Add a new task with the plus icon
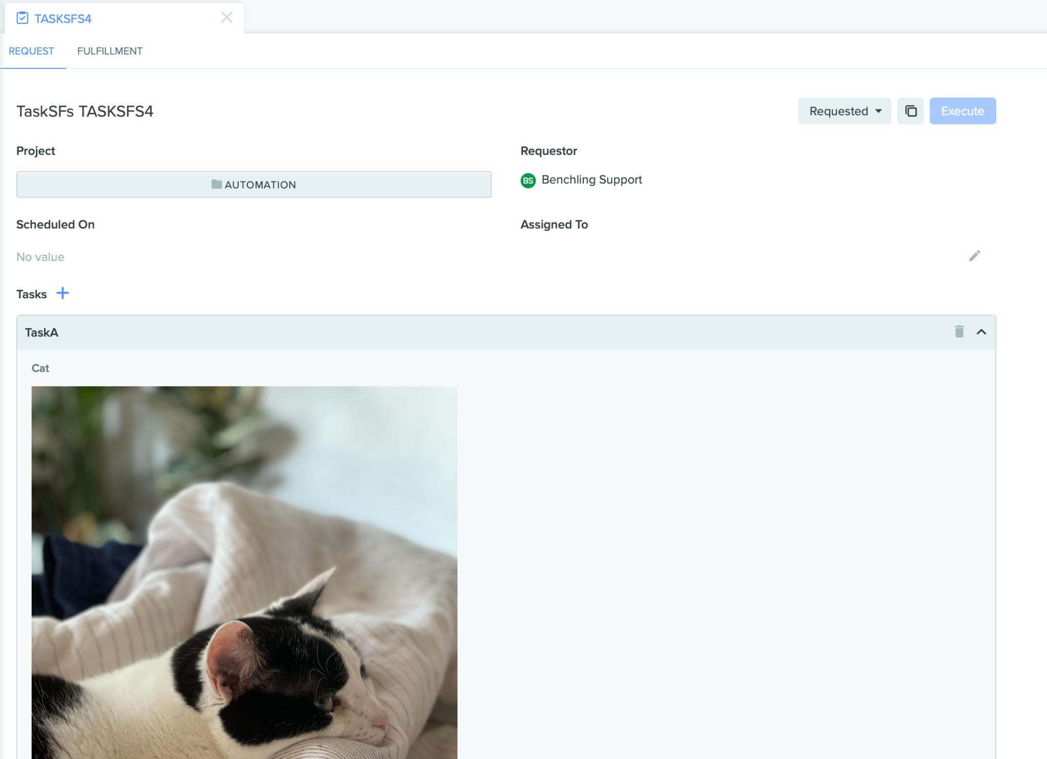 point(62,293)
